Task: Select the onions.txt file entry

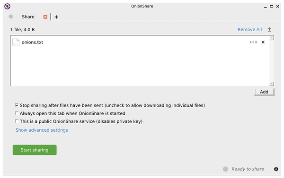Action: 140,42
